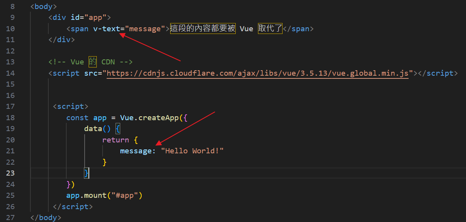Screen dimensions: 466x222
Task: Click the message property key on line 21
Action: click(x=136, y=151)
